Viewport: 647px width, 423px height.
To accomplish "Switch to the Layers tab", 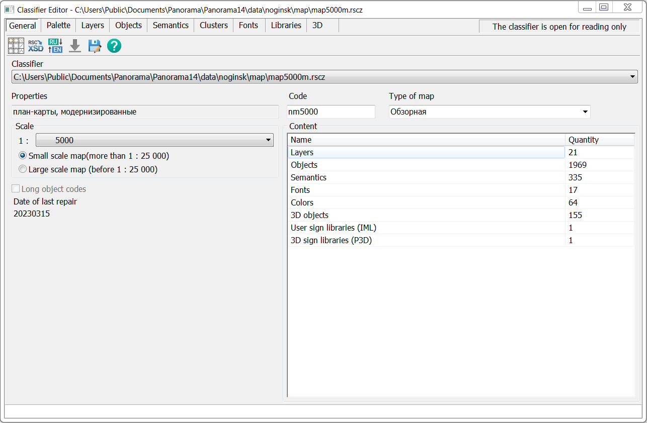I will point(93,25).
